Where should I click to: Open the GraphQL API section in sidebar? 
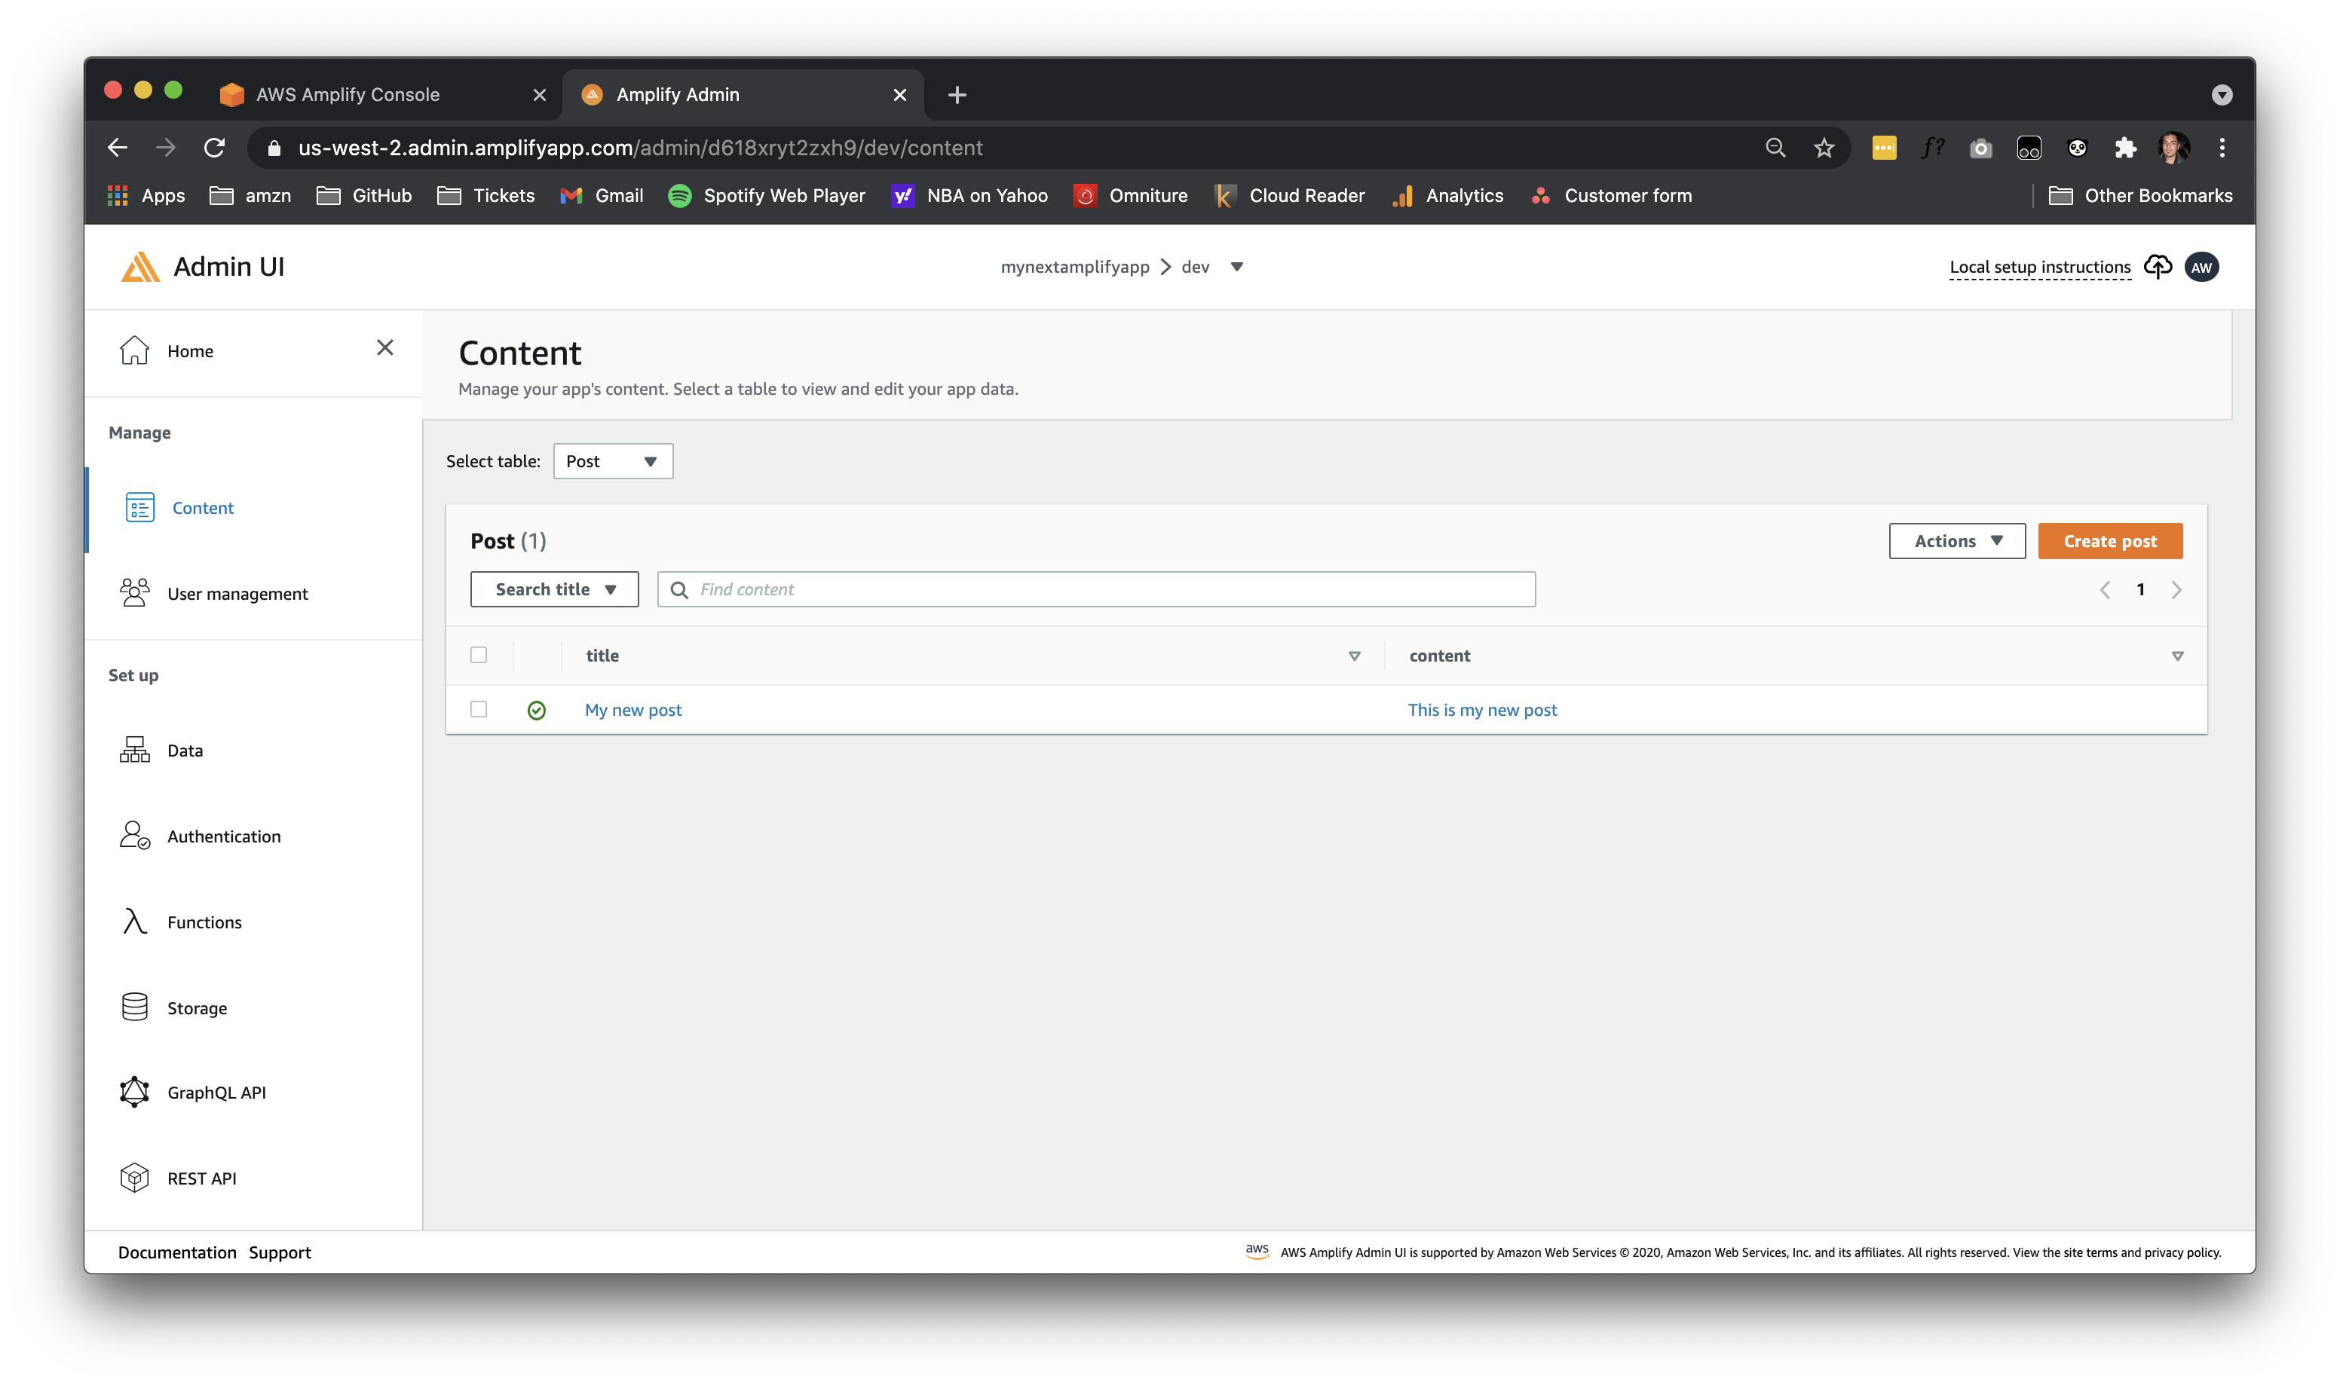point(216,1092)
